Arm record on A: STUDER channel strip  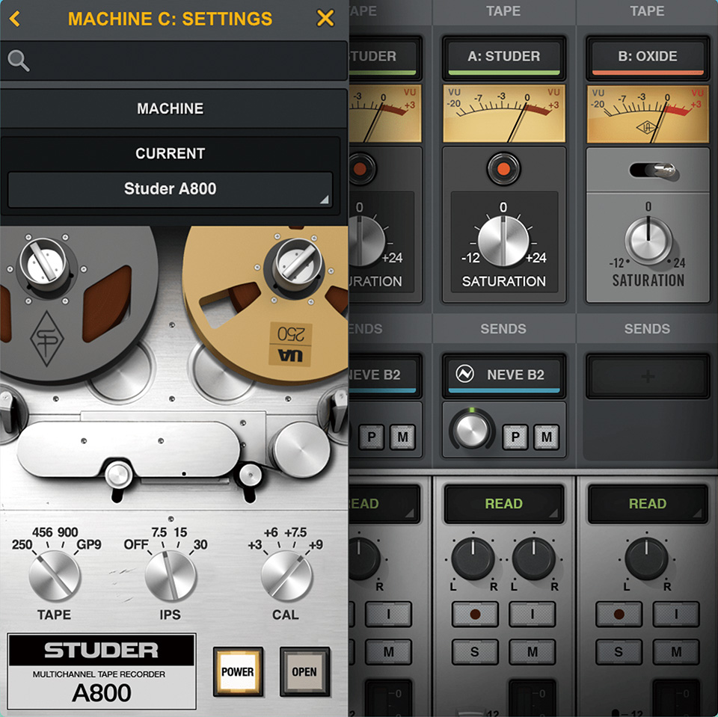pos(475,614)
